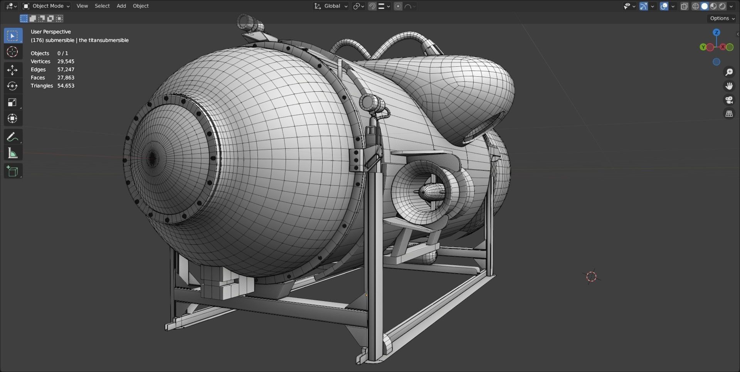Click the Vertices '29,545' statistic
740x372 pixels.
(66, 61)
